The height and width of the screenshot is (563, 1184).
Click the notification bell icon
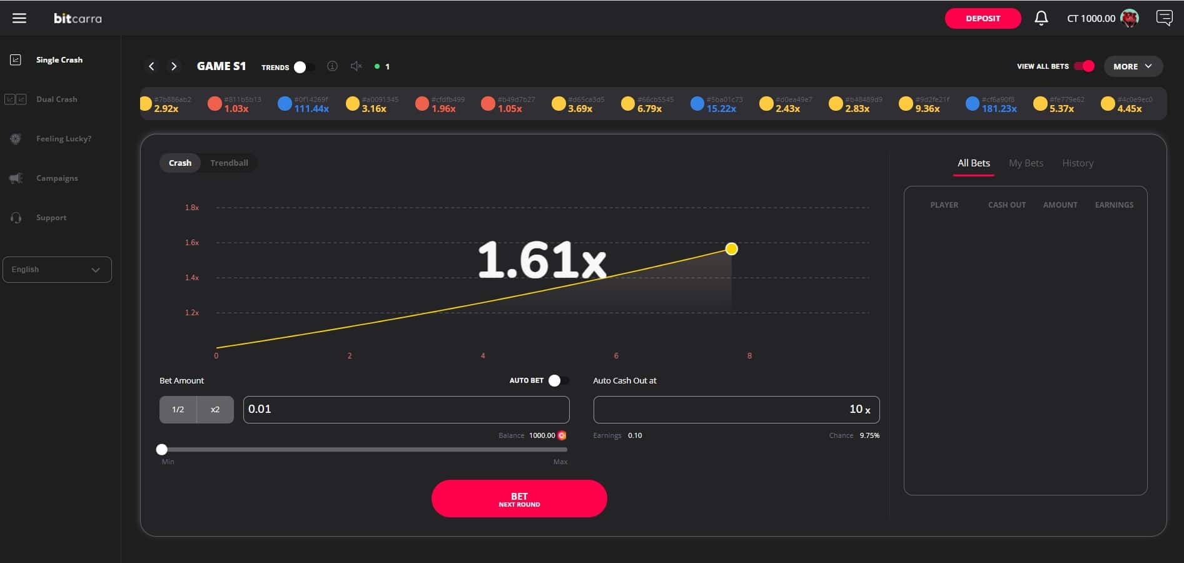tap(1041, 18)
